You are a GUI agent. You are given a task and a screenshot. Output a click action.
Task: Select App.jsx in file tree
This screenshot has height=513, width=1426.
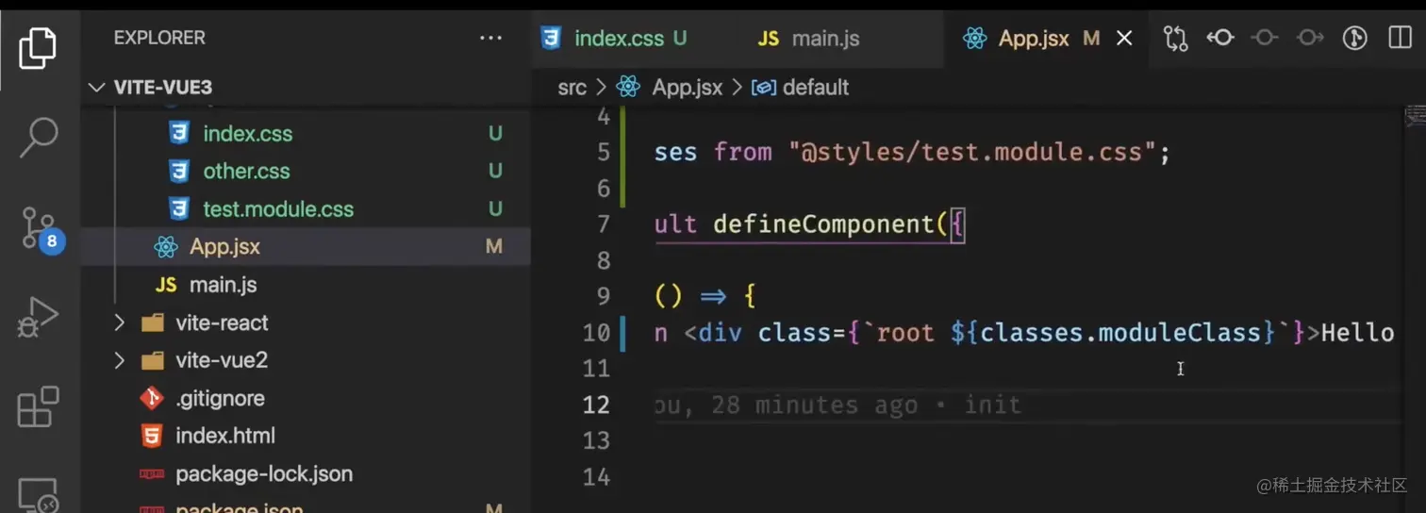(305, 247)
